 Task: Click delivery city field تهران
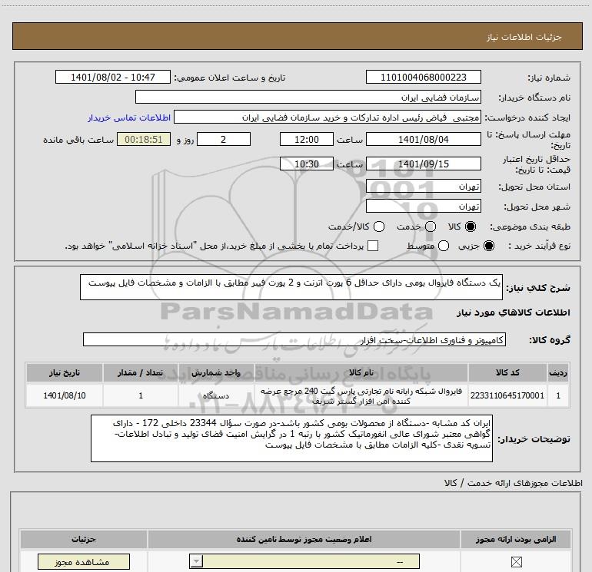423,207
